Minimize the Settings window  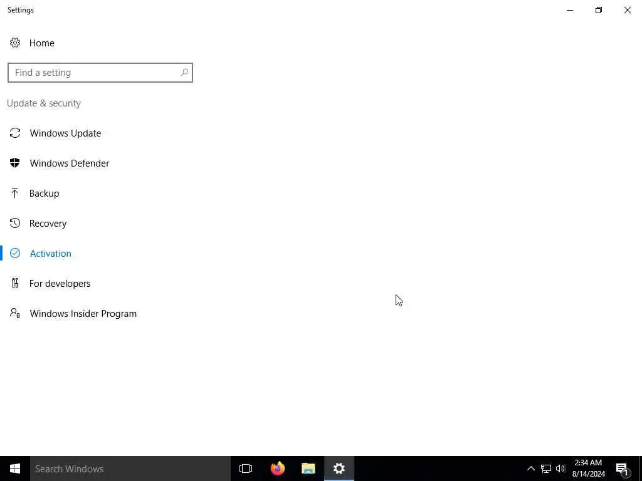(570, 10)
